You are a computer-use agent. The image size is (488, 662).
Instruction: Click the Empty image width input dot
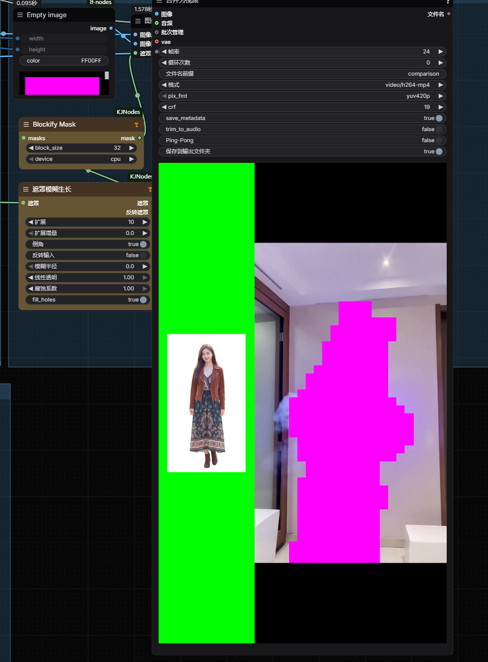coord(18,38)
